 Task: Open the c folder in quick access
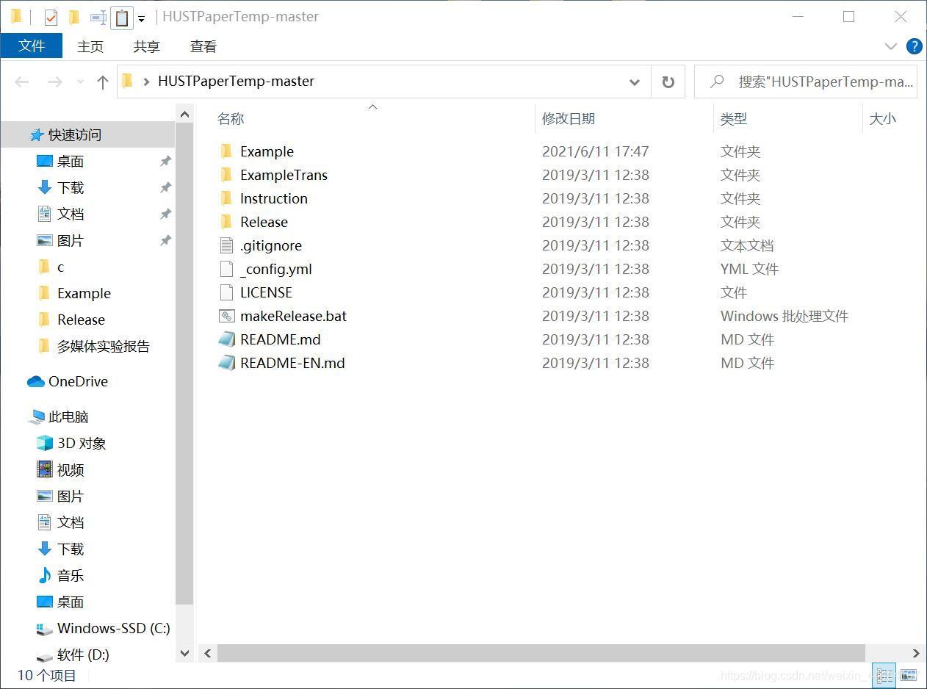51,267
